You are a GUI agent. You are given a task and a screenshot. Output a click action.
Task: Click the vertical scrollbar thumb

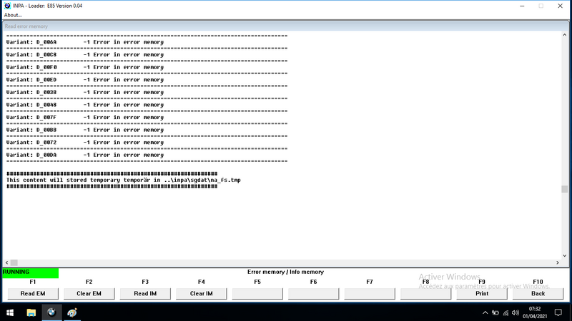coord(565,189)
